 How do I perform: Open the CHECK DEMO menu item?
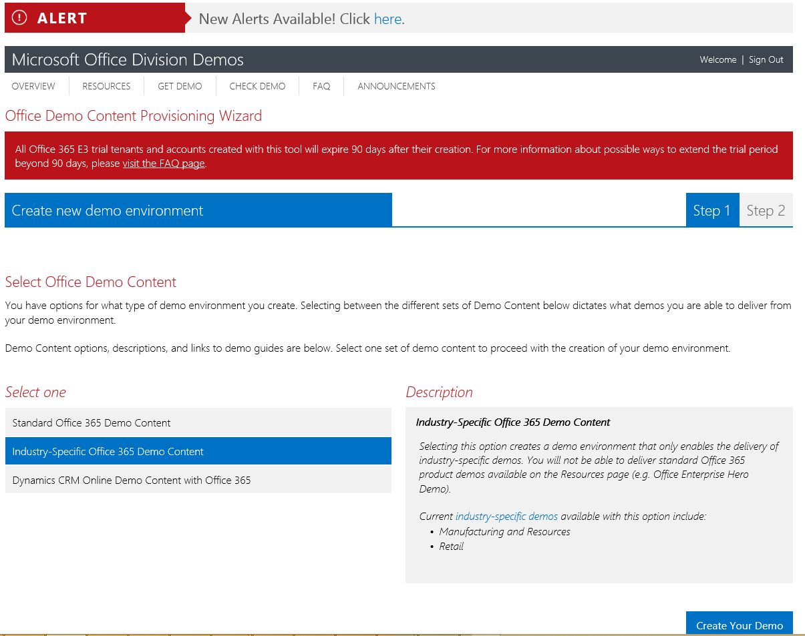click(257, 86)
